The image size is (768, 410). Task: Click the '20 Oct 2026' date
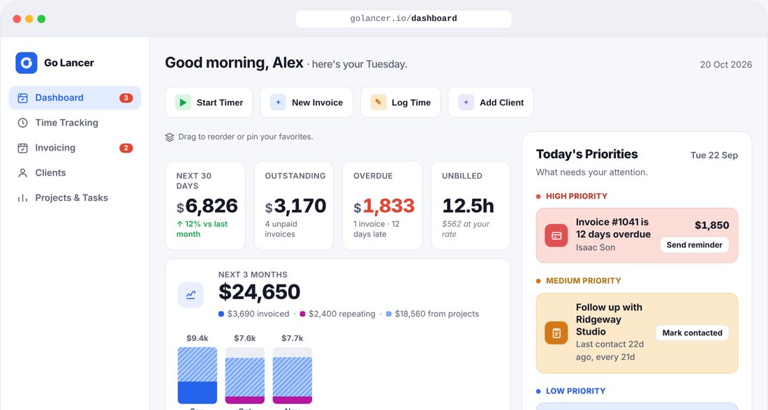pyautogui.click(x=726, y=65)
